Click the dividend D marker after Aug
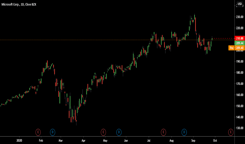245x144 pixels. [184, 132]
